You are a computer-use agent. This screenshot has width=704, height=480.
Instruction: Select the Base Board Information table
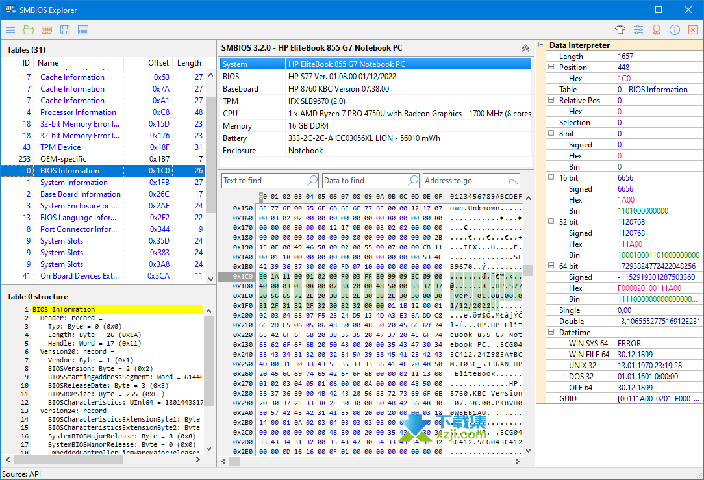pyautogui.click(x=103, y=194)
